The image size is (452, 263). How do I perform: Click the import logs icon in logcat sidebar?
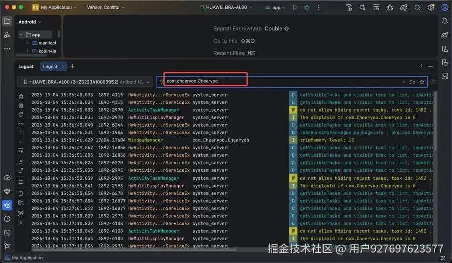click(x=21, y=161)
